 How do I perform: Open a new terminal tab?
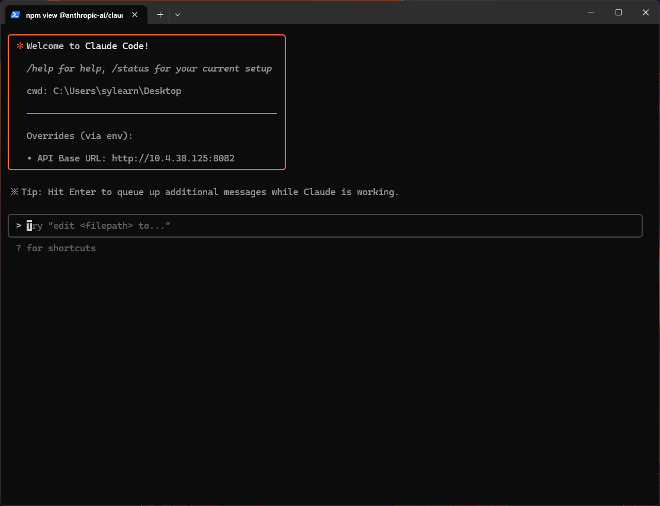coord(160,15)
